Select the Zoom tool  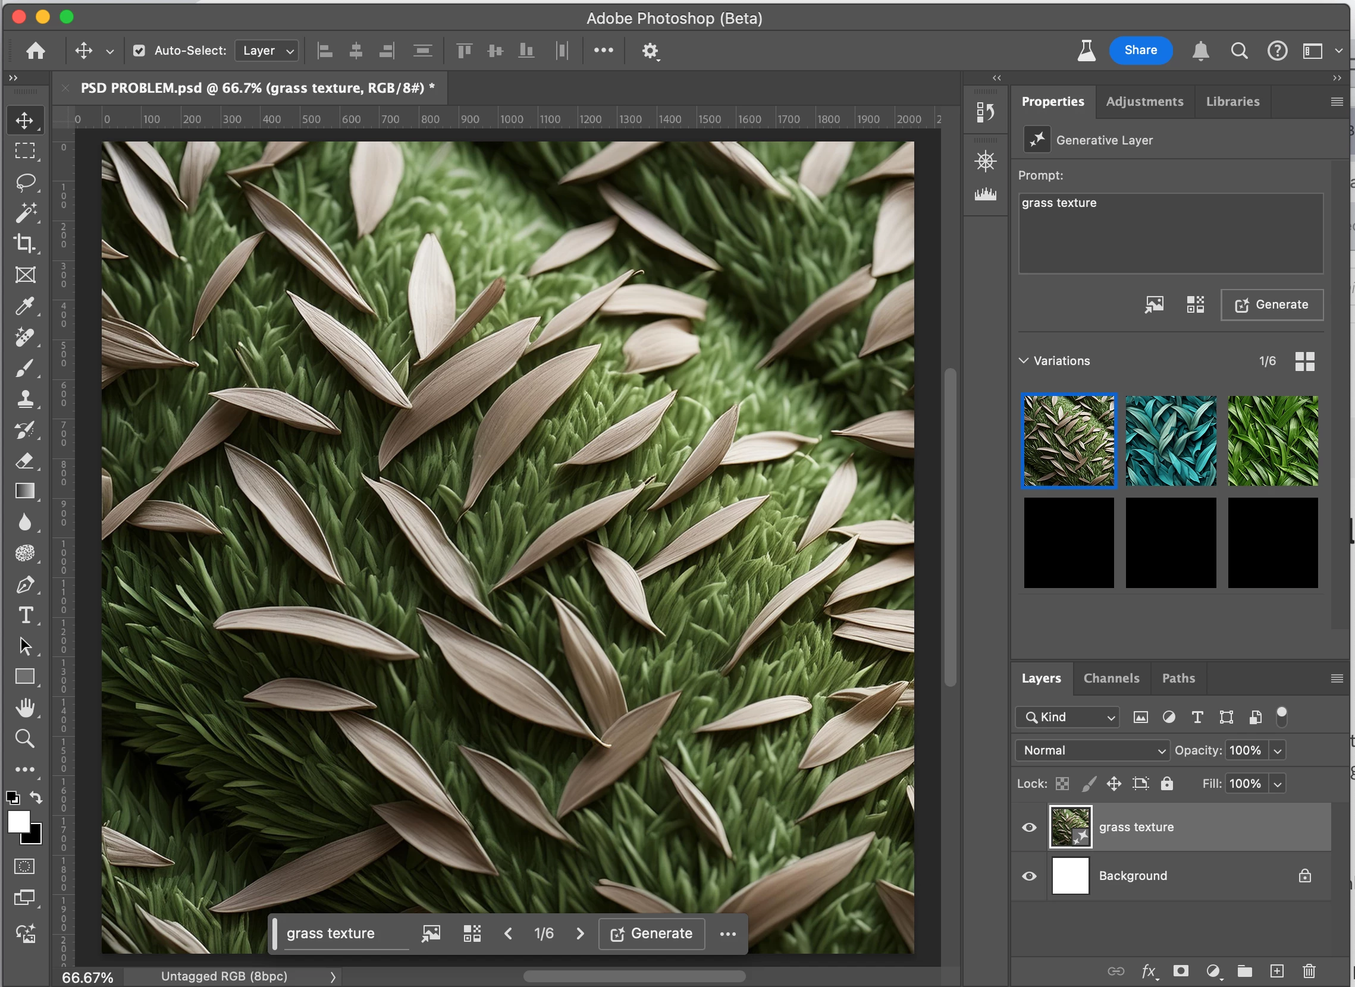pos(25,738)
